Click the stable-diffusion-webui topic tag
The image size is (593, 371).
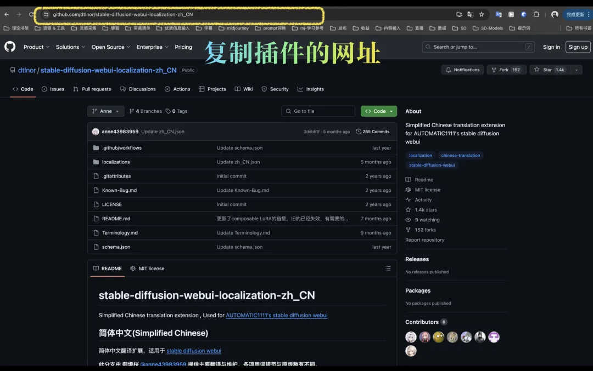click(432, 165)
